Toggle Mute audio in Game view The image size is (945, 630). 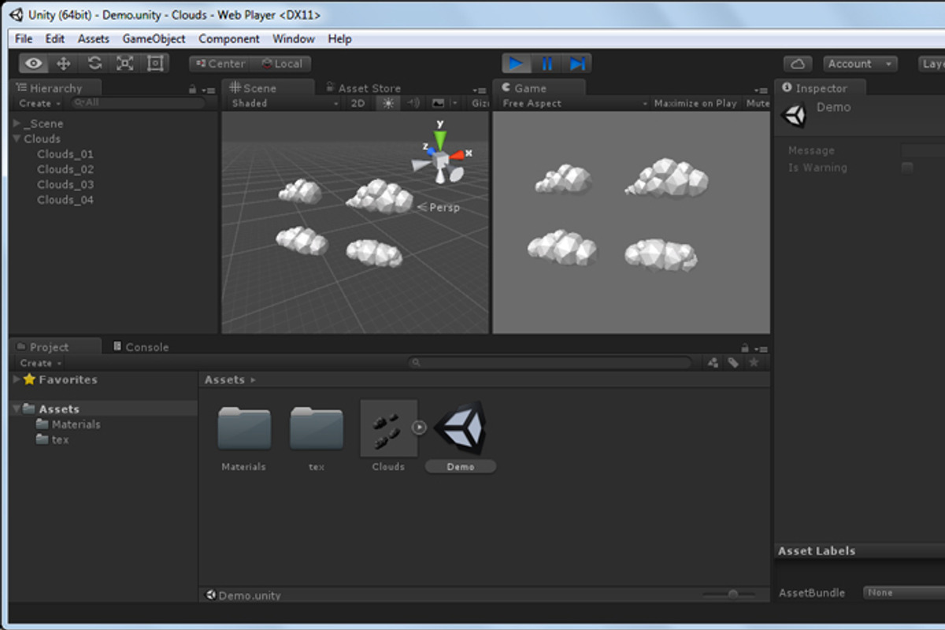758,103
